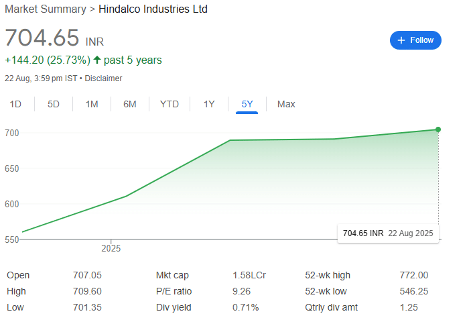Image resolution: width=471 pixels, height=328 pixels.
Task: Click the Mkt cap value 1.58LCr
Action: [249, 275]
